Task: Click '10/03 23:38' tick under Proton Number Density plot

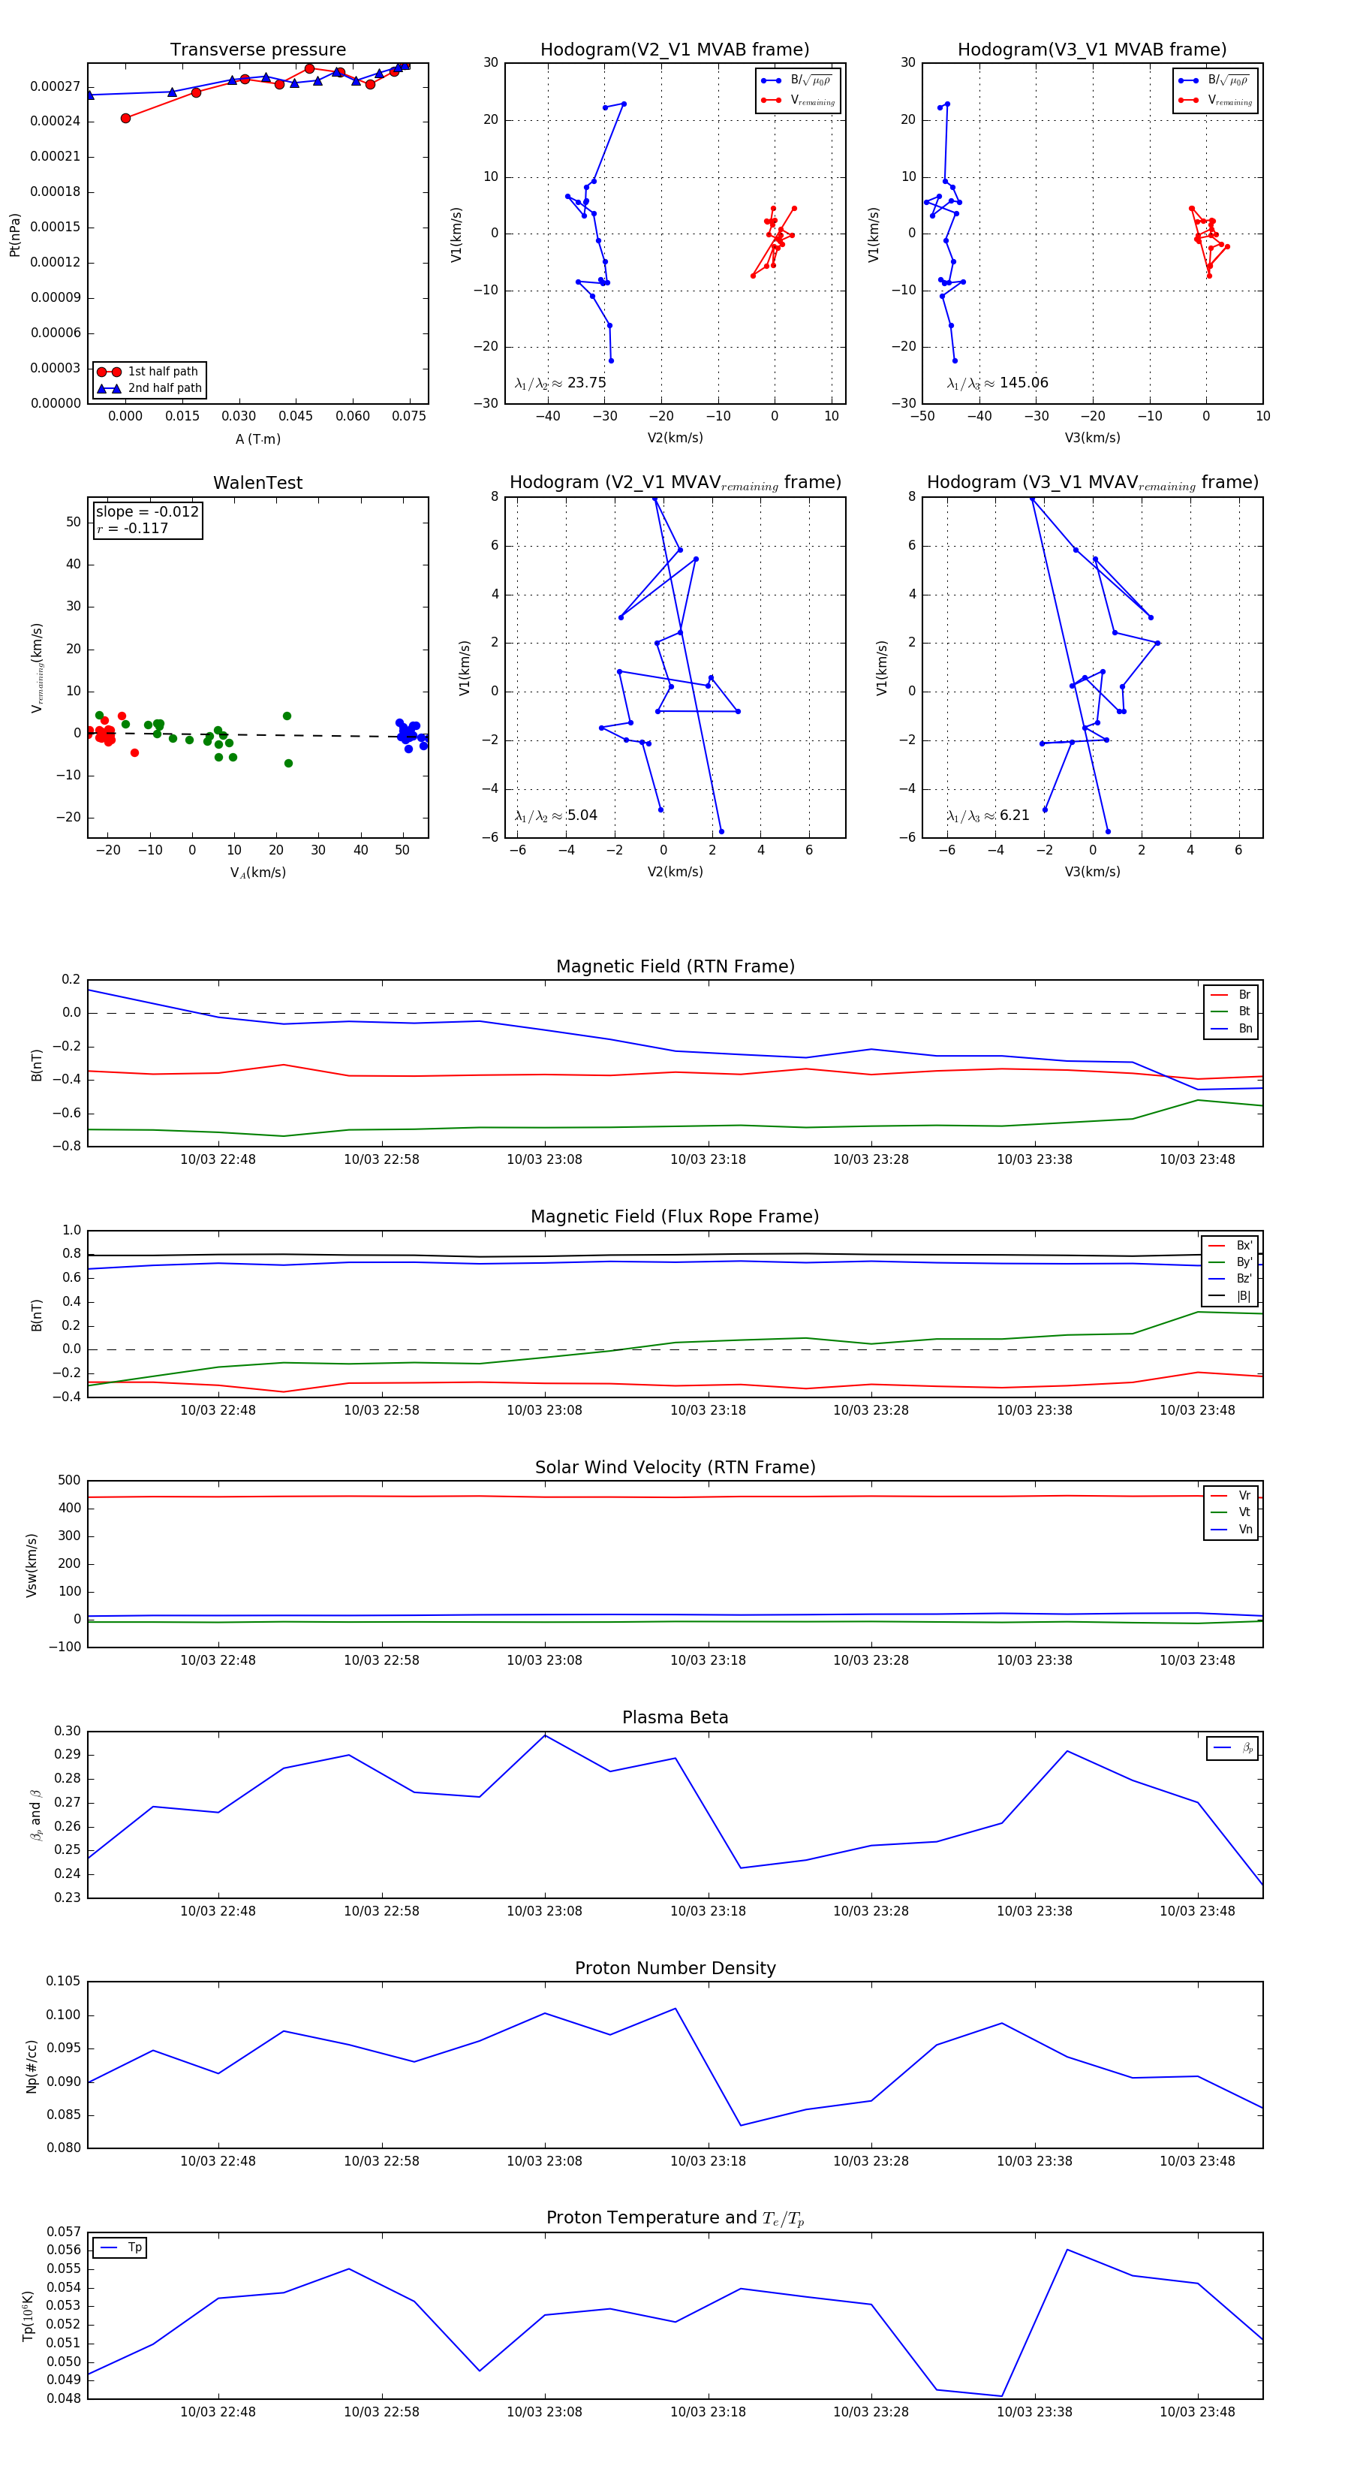Action: pos(1035,2162)
